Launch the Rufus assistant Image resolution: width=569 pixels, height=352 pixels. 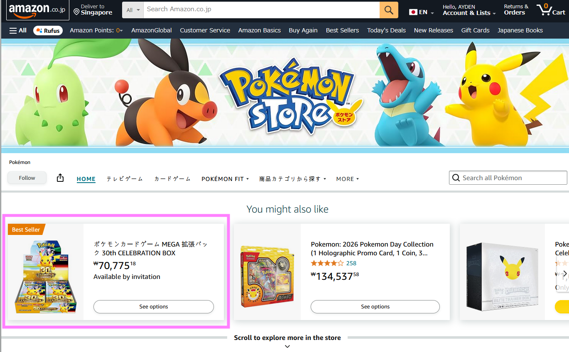[x=48, y=30]
